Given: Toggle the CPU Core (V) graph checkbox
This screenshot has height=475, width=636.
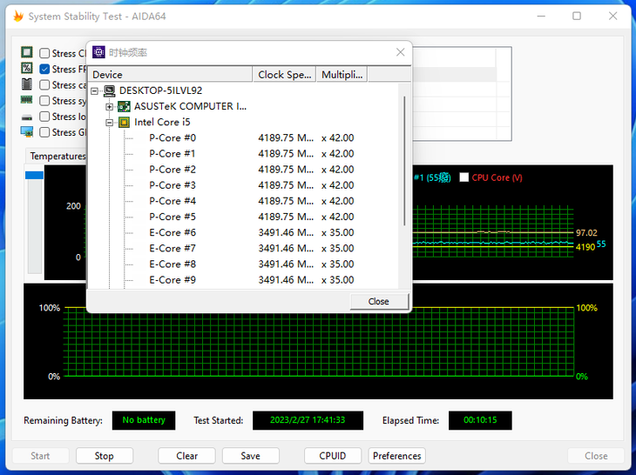Looking at the screenshot, I should point(464,177).
